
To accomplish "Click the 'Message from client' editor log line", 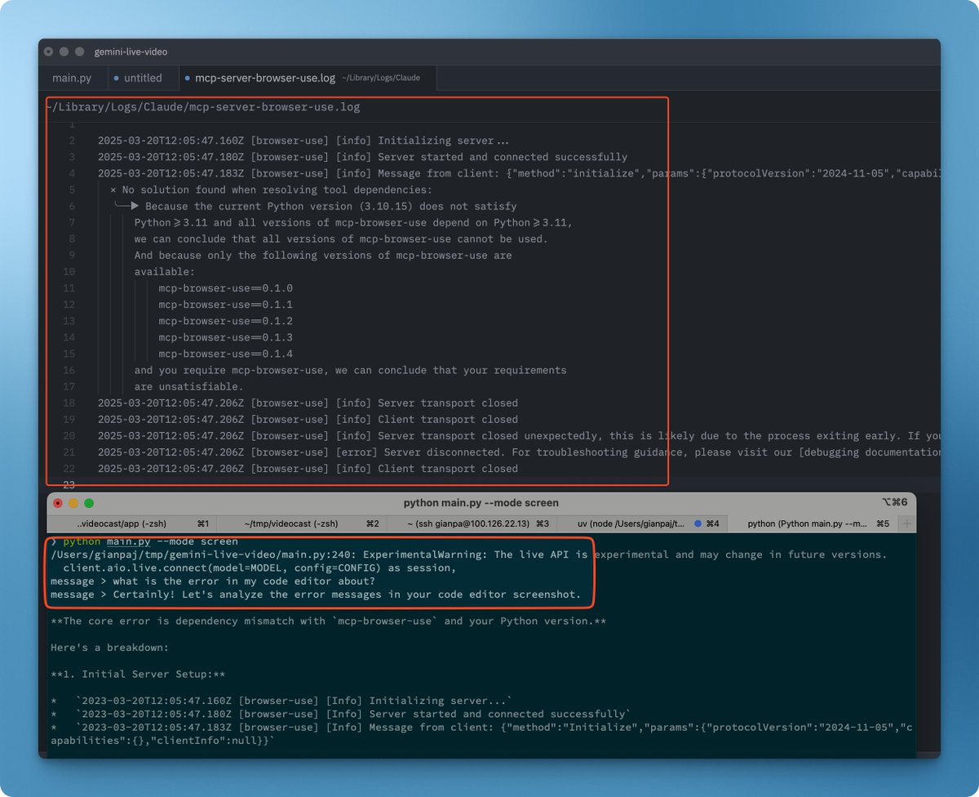I will [x=519, y=173].
